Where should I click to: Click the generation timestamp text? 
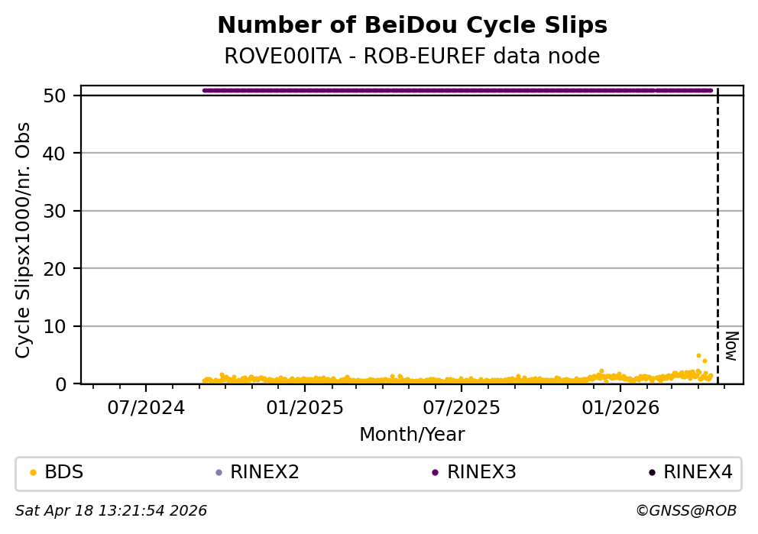tap(112, 511)
